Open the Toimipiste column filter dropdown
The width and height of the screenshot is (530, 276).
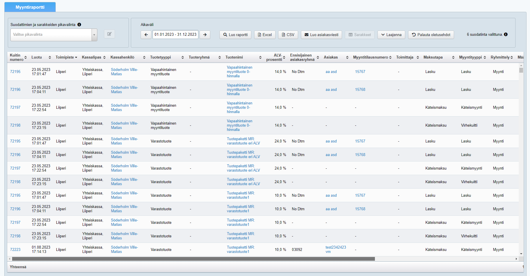76,57
